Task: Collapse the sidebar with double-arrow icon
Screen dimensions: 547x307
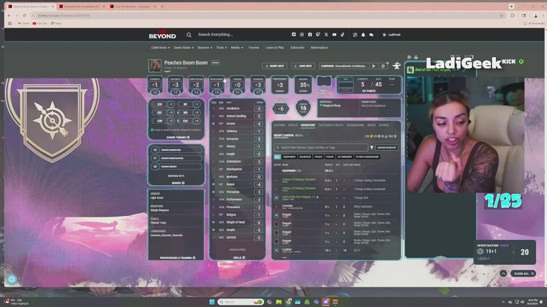Action: (x=409, y=57)
